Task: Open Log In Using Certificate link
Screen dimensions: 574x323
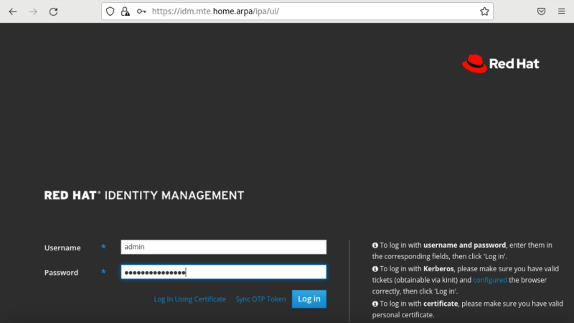Action: (190, 299)
